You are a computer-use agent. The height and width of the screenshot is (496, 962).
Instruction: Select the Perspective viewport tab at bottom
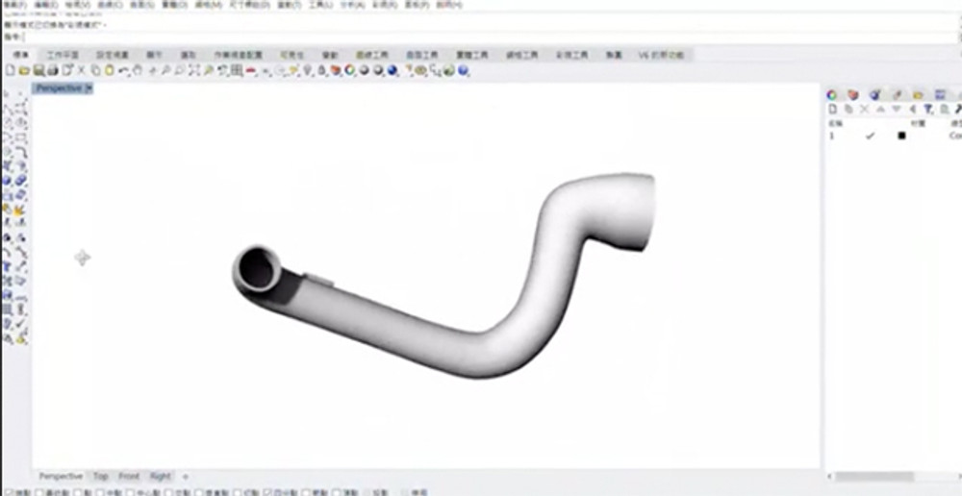pyautogui.click(x=61, y=477)
